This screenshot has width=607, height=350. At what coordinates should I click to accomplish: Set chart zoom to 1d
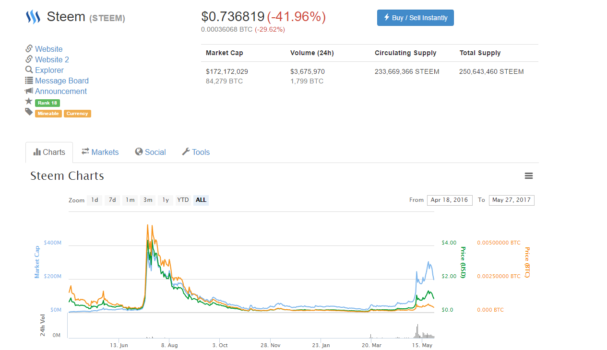[x=95, y=200]
